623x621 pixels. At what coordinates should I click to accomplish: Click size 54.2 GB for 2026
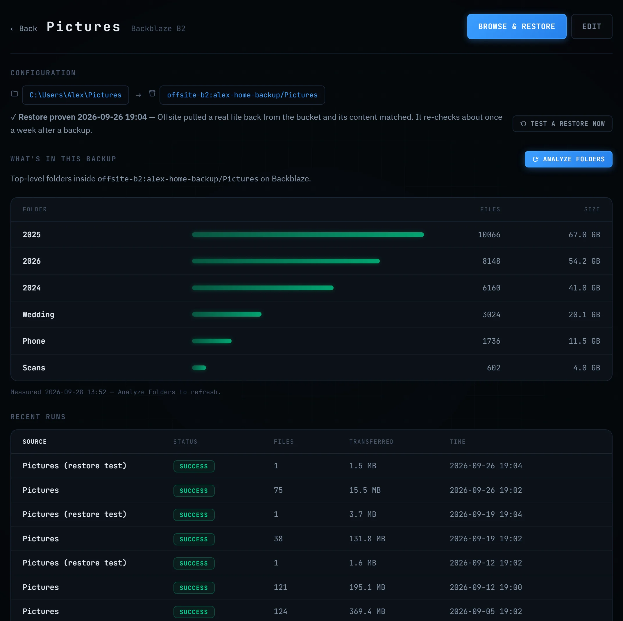pos(584,261)
